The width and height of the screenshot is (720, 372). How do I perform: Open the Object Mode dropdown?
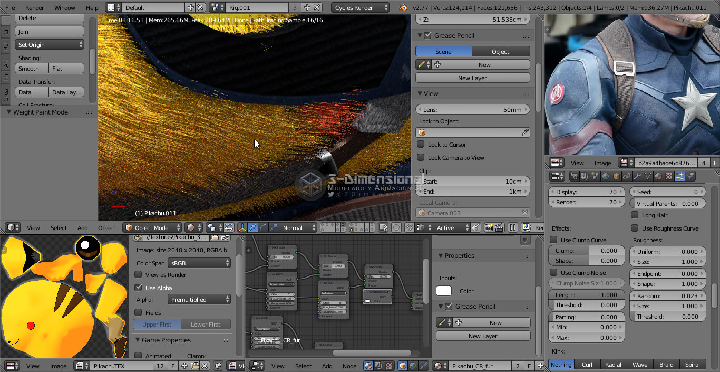point(152,227)
